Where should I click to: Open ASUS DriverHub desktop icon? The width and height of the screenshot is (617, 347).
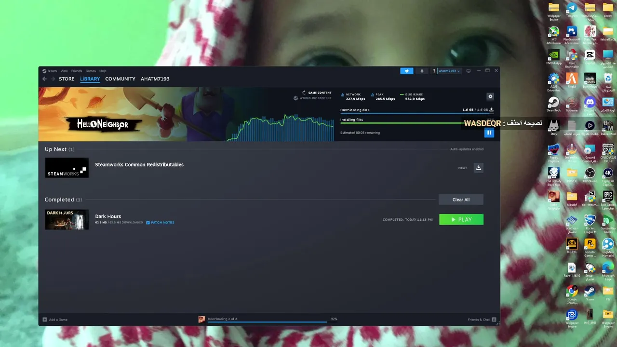pyautogui.click(x=554, y=82)
